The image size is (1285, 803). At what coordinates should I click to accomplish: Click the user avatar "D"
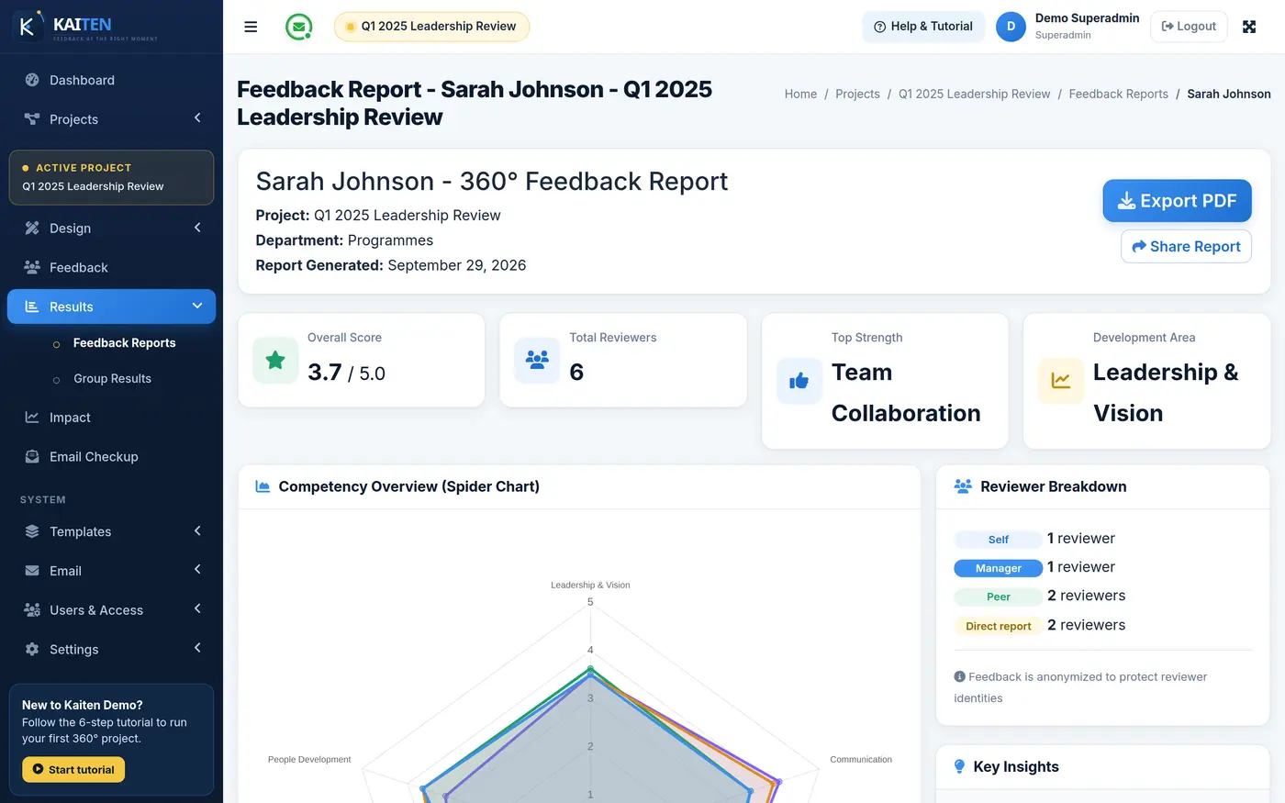pyautogui.click(x=1011, y=27)
